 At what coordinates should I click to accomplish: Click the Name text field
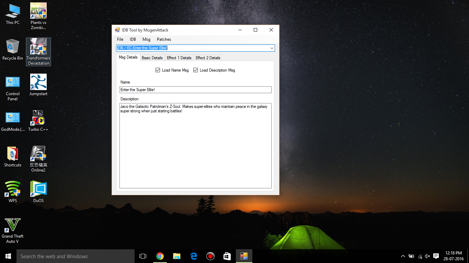pos(195,90)
